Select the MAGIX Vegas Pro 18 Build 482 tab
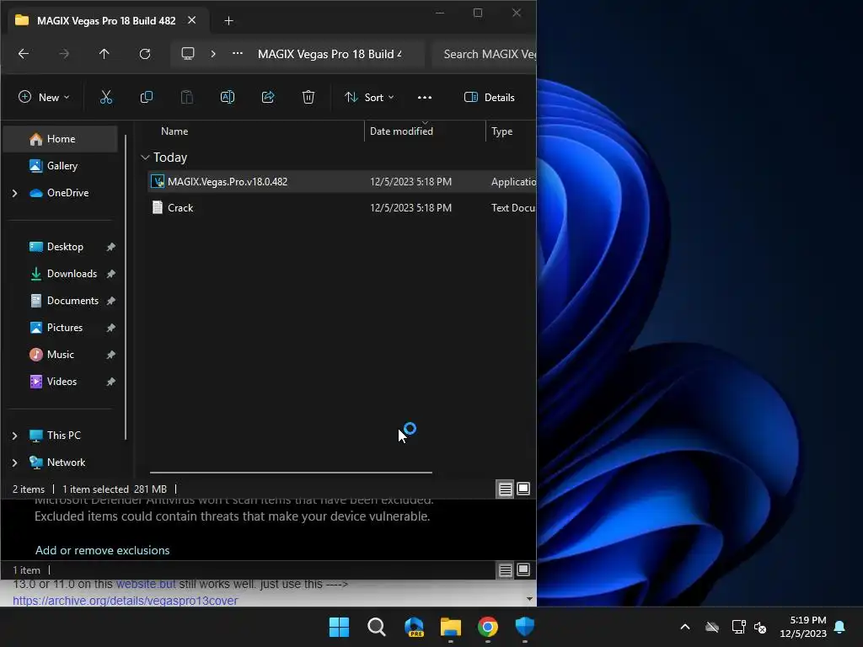This screenshot has height=647, width=863. click(105, 21)
